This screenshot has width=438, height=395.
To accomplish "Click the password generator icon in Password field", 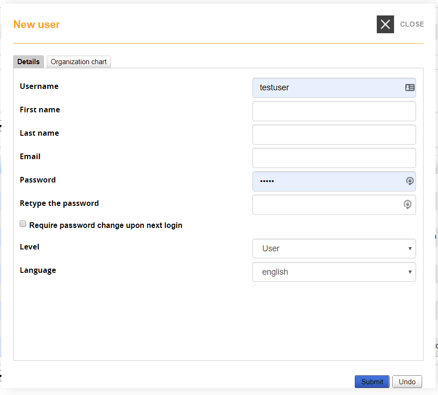I will tap(409, 181).
